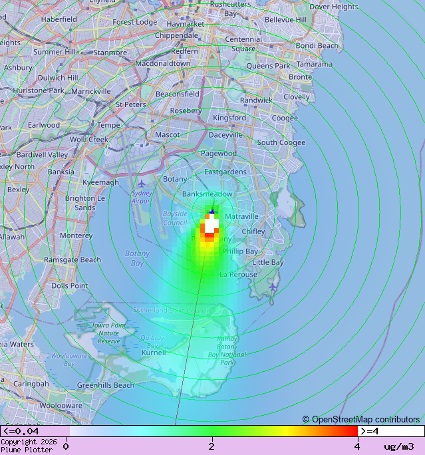425x455 pixels.
Task: Click the Bondi Beach label
Action: click(x=317, y=46)
